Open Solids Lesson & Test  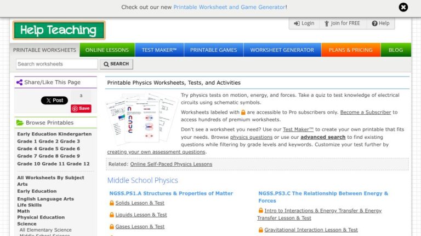pos(140,203)
